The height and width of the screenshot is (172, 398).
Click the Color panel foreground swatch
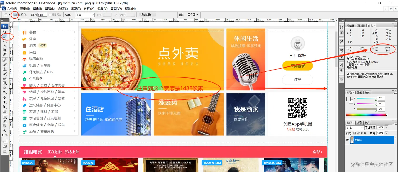[348, 99]
